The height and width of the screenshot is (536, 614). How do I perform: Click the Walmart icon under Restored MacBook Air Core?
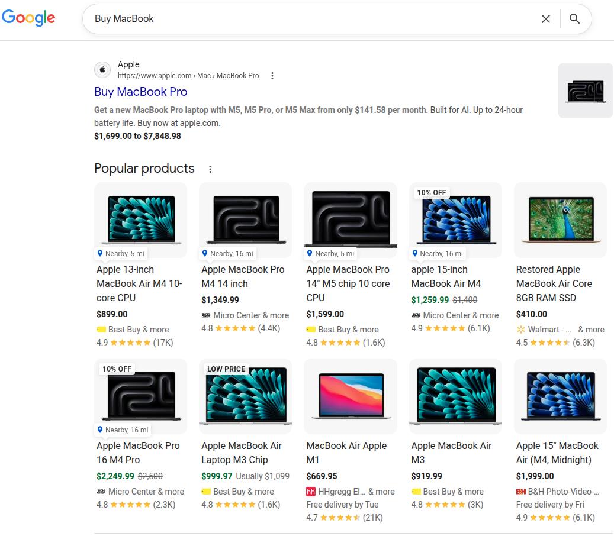click(520, 330)
